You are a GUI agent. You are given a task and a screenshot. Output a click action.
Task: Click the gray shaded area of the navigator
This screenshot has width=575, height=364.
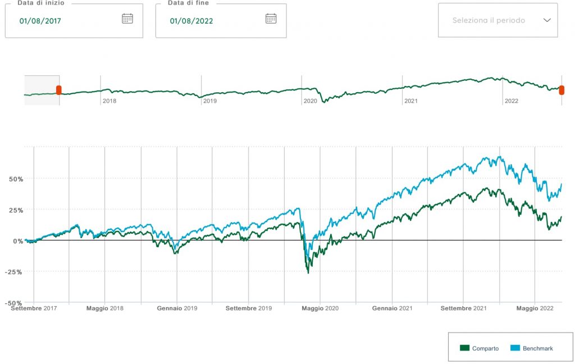click(41, 84)
